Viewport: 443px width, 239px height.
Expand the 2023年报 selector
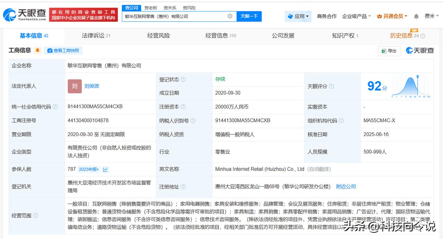(89, 169)
